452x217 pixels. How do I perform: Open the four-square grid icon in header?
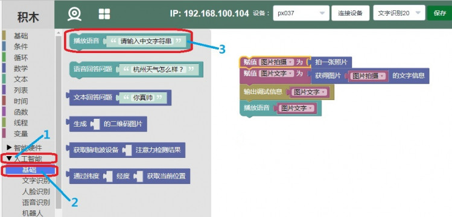(x=104, y=13)
